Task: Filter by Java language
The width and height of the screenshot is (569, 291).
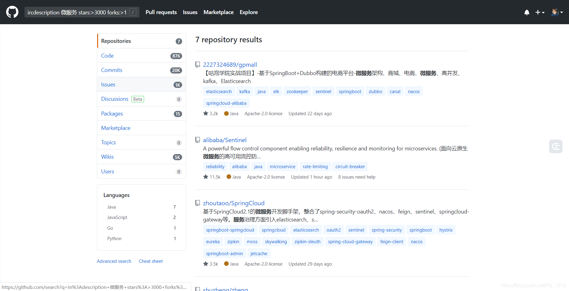Action: click(141, 207)
